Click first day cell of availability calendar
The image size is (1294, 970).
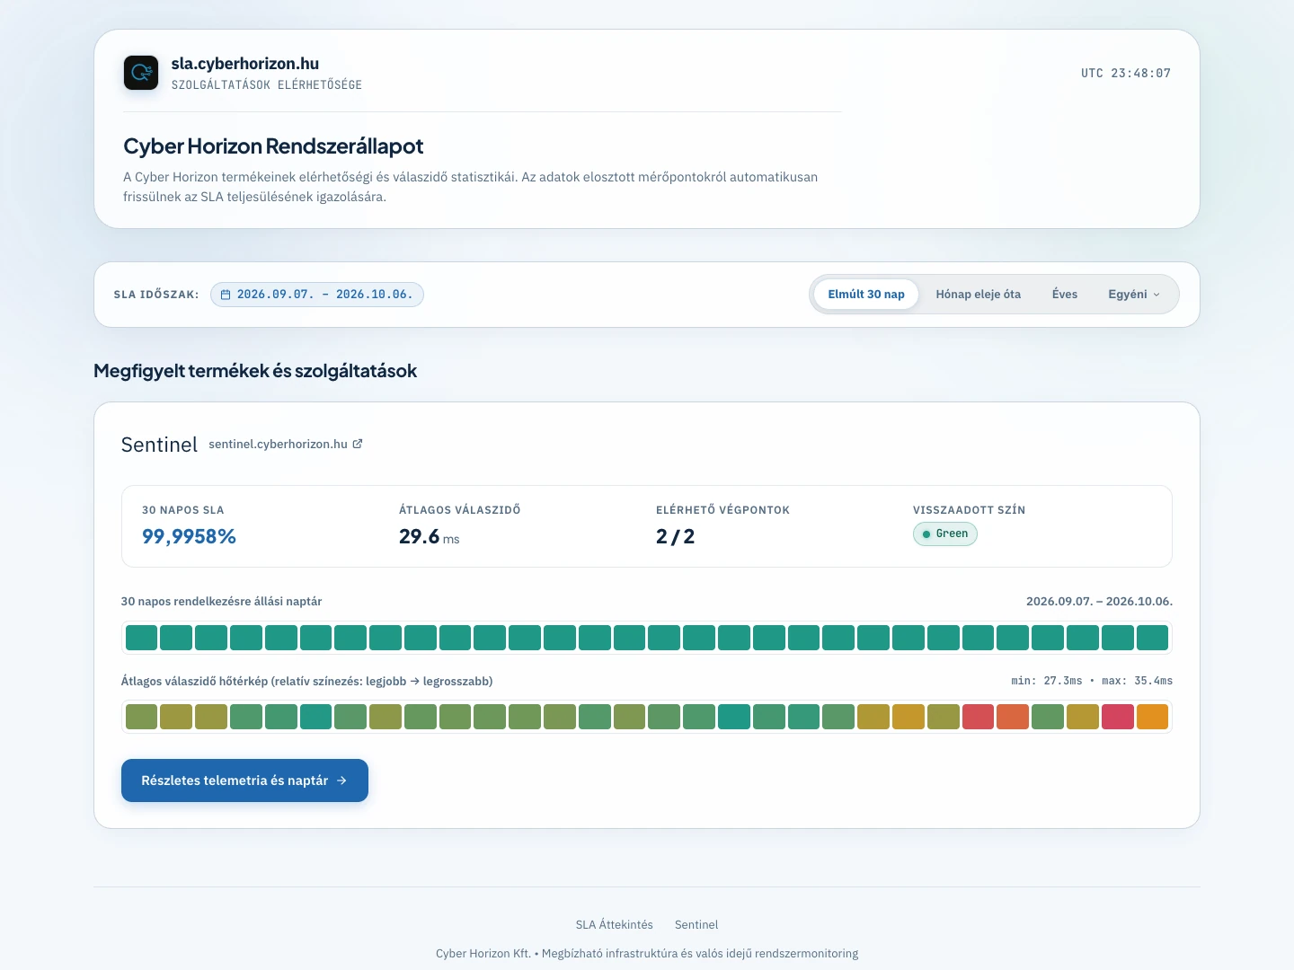point(141,638)
